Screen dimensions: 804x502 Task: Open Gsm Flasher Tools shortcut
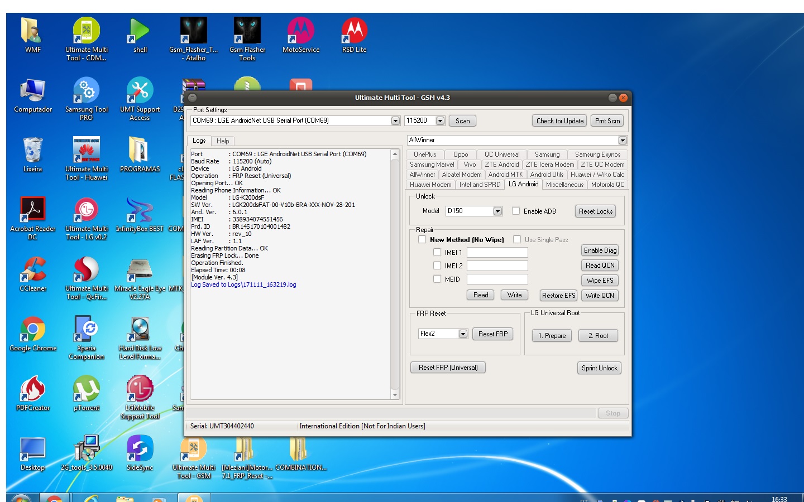247,39
